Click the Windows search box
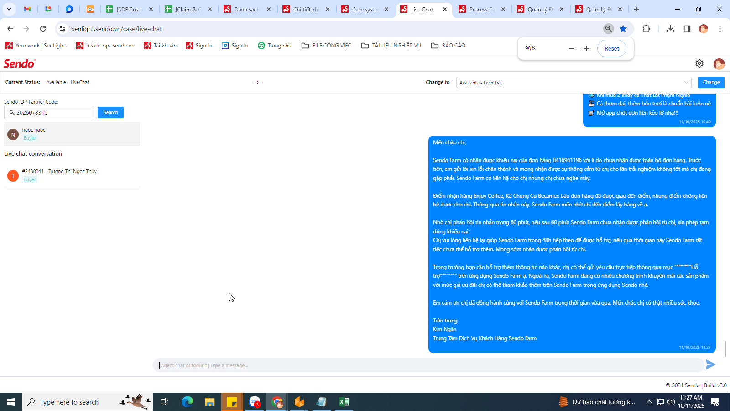 point(88,402)
